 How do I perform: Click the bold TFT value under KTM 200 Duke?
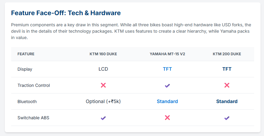coord(227,69)
